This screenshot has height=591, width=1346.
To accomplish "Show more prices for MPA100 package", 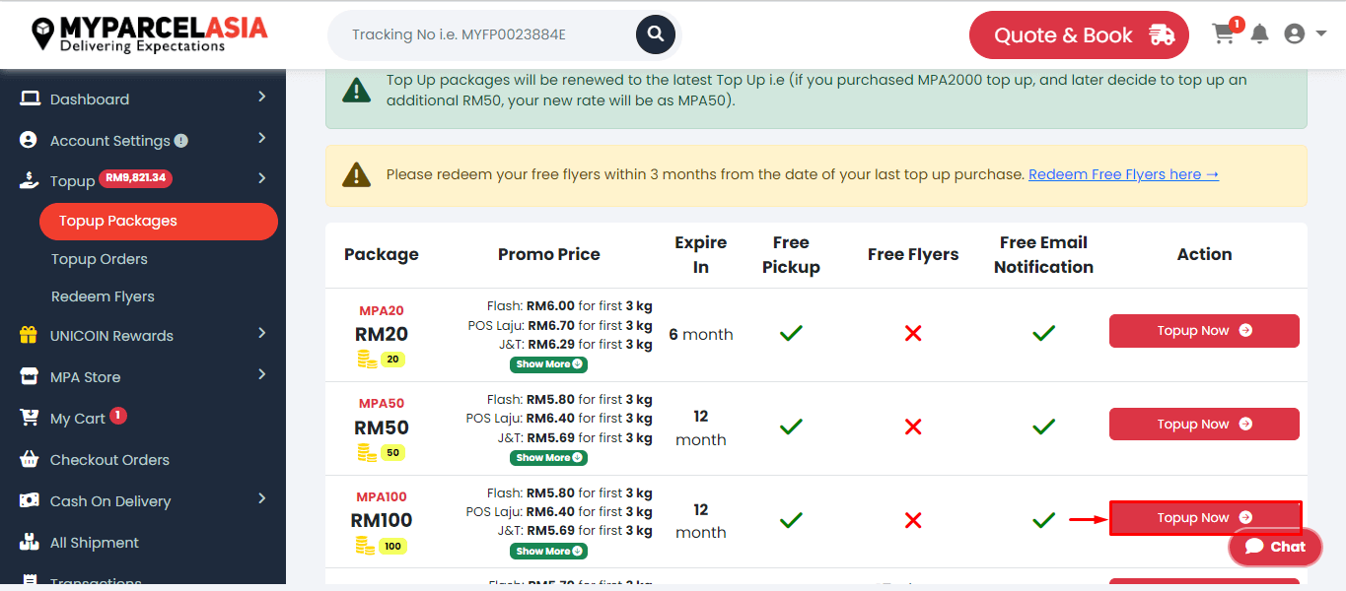I will click(548, 552).
